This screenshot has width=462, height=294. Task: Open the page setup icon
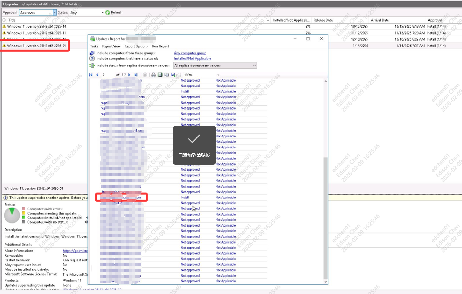tap(166, 75)
